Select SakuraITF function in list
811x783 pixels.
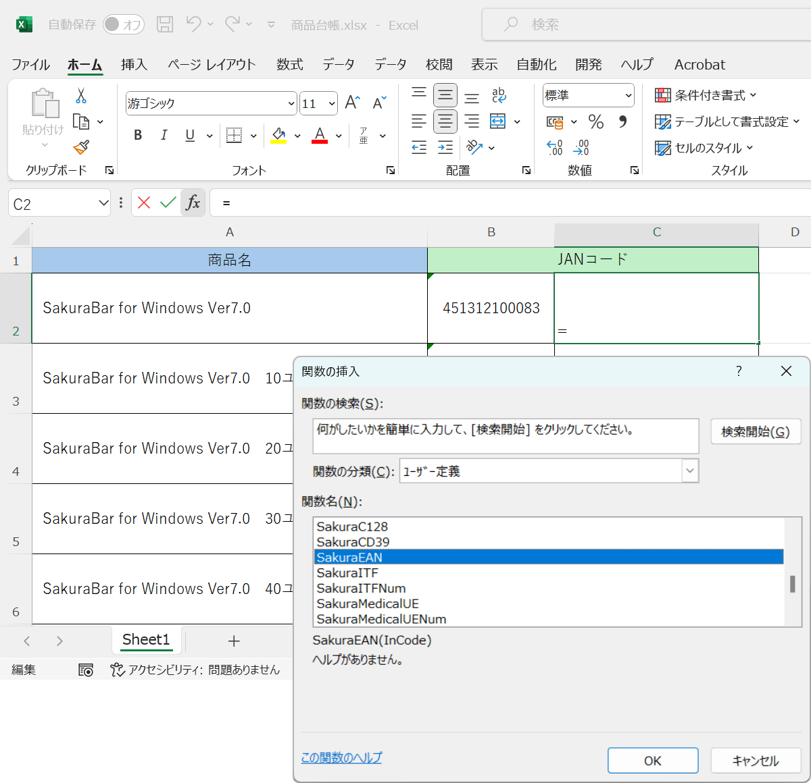coord(549,572)
